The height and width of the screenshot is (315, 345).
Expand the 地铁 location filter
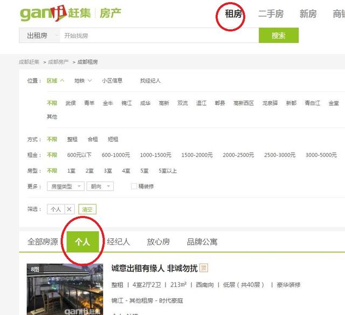point(82,81)
